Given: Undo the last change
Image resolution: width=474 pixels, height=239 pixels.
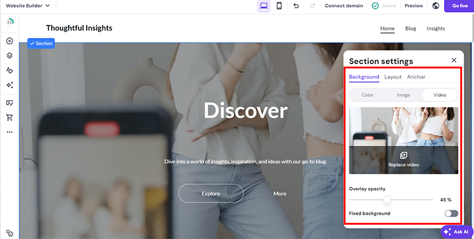Looking at the screenshot, I should [x=296, y=6].
